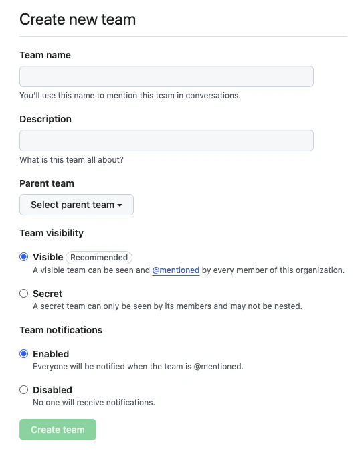The height and width of the screenshot is (453, 364).
Task: Open the Select parent team dropdown
Action: click(x=76, y=205)
